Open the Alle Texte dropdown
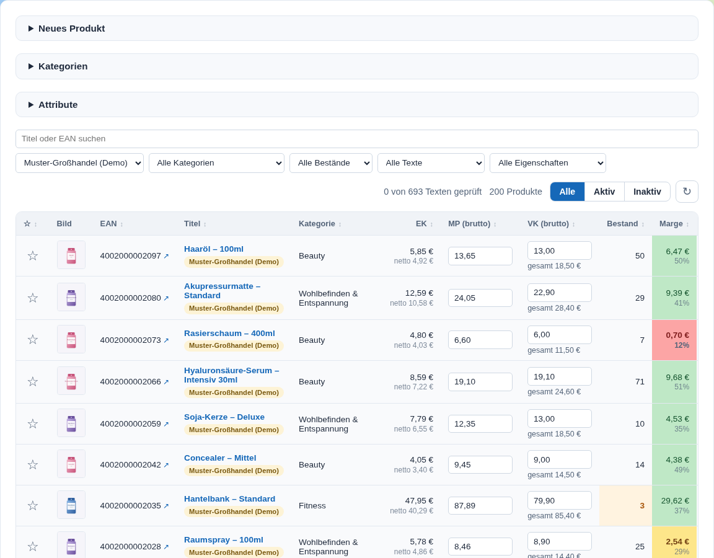Screen dimensions: 714x558 click(x=431, y=163)
